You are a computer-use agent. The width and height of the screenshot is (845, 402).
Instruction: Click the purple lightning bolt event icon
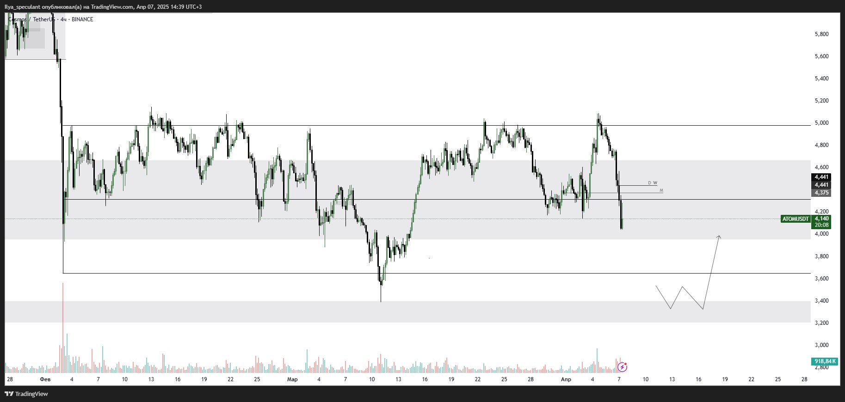[623, 367]
